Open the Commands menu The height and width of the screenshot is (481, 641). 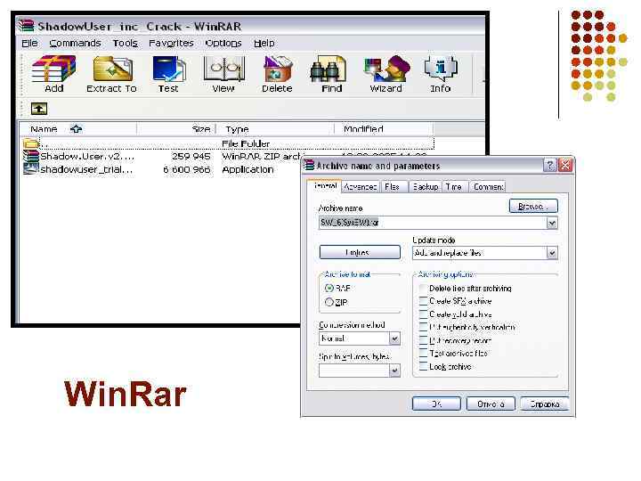coord(75,43)
